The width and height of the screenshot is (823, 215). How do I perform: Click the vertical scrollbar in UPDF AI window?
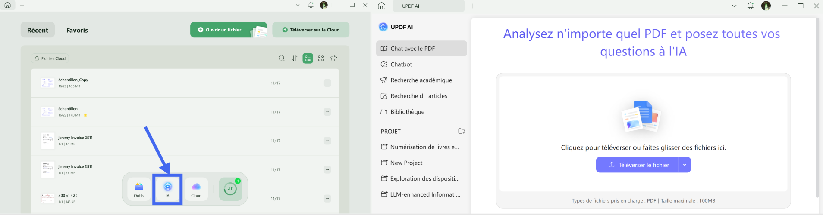pyautogui.click(x=817, y=107)
